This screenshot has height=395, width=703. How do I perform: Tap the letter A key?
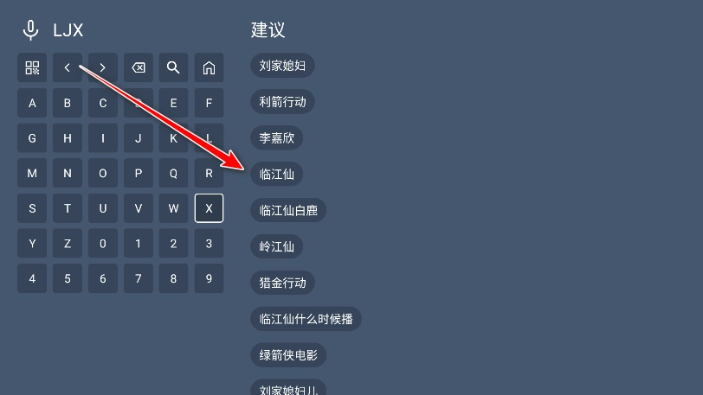click(x=32, y=103)
